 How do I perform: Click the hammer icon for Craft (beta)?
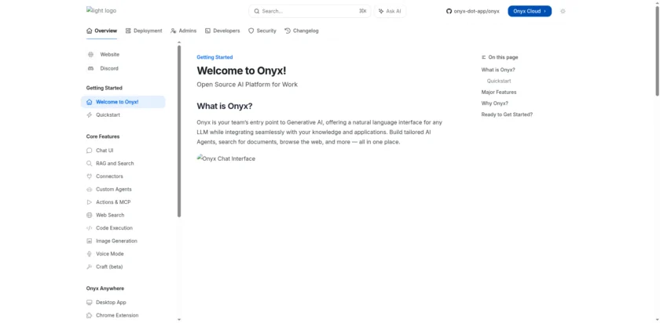point(89,267)
